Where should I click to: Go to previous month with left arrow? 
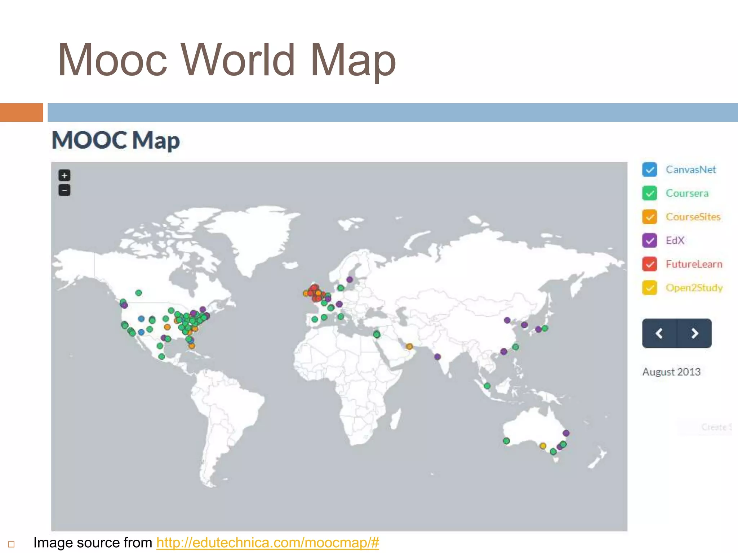659,333
